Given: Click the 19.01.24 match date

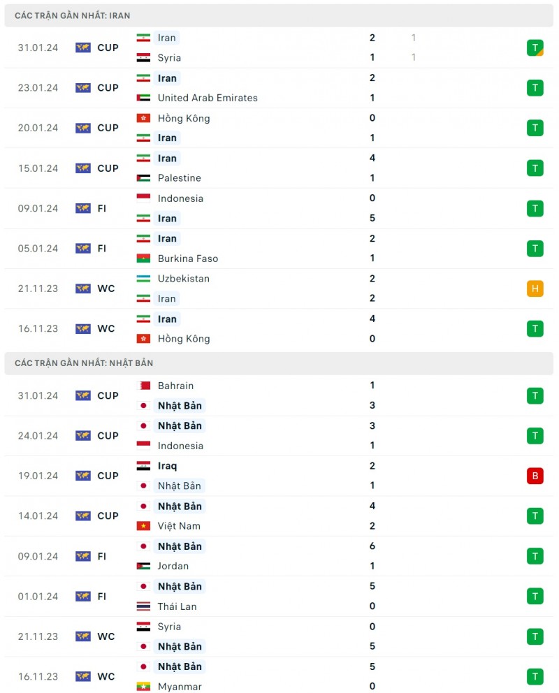Looking at the screenshot, I should click(38, 476).
